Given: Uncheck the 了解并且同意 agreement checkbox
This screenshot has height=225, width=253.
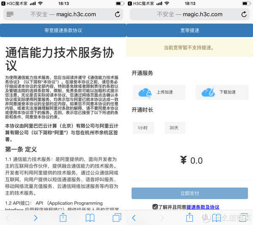Looking at the screenshot, I should (x=155, y=207).
